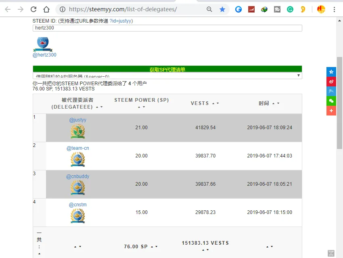
Task: Share to Weibo with the red icon
Action: point(331,82)
